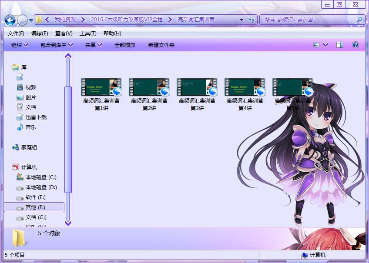Select the 音乐 library icon
The height and width of the screenshot is (263, 369).
(20, 127)
